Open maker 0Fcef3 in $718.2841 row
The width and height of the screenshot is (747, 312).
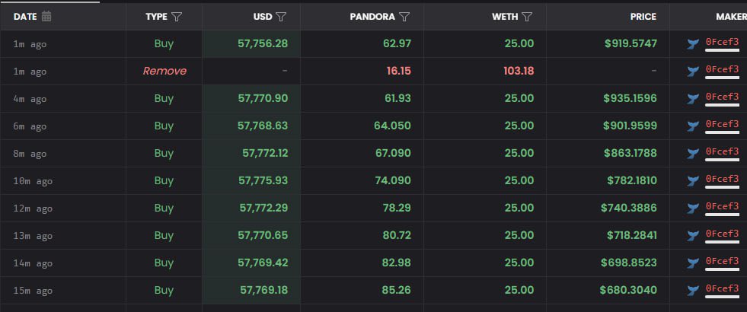tap(722, 234)
